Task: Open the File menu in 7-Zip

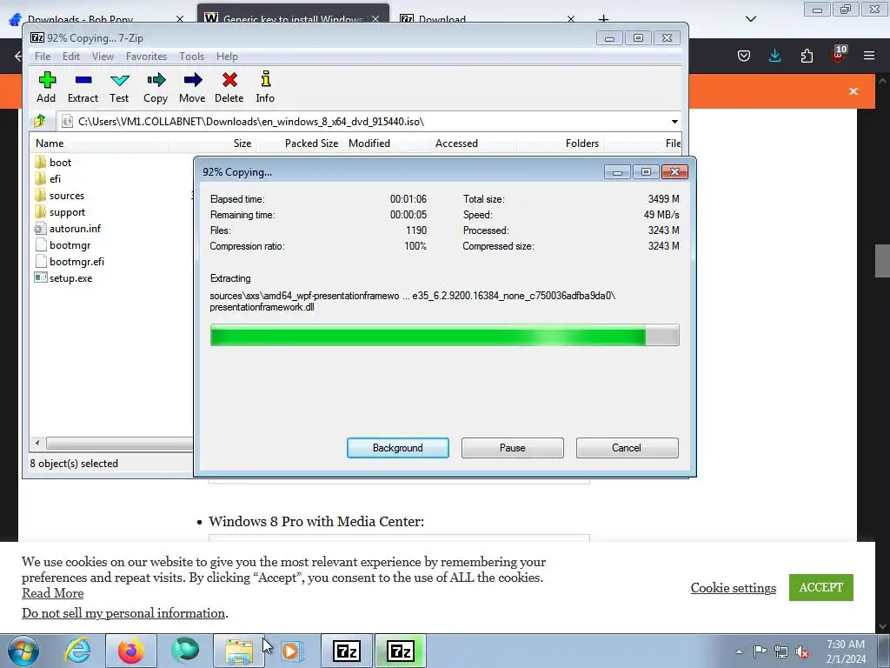Action: 43,57
